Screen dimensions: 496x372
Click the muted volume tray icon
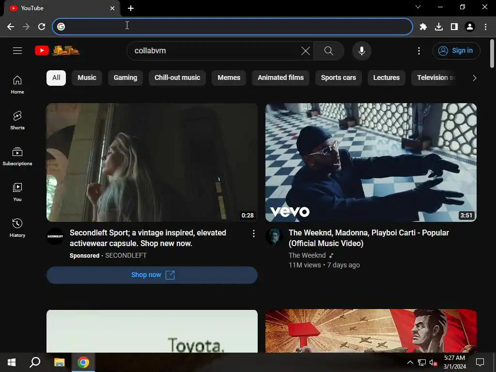tap(433, 362)
